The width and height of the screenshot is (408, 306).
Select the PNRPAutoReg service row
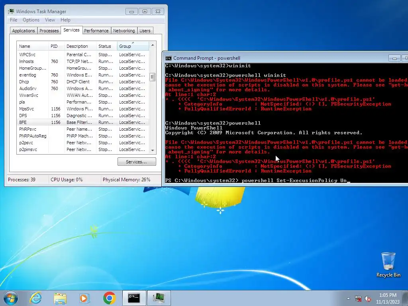83,136
